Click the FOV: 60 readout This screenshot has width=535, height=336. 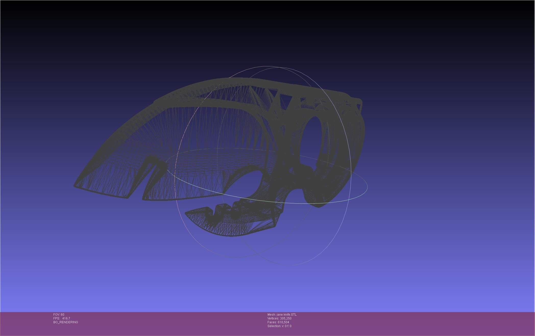click(x=59, y=315)
